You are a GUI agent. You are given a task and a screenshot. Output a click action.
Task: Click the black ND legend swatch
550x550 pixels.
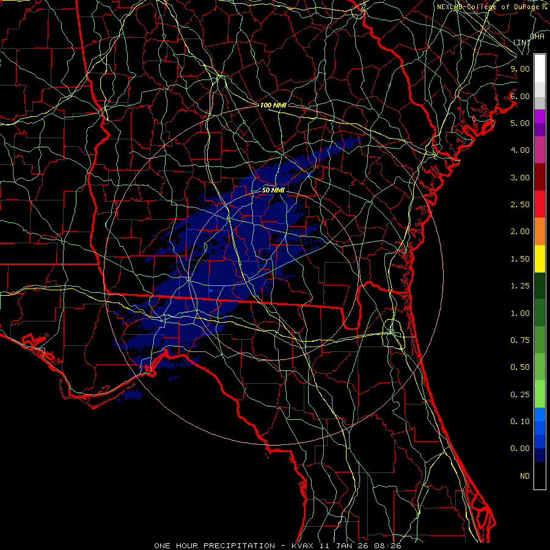click(x=540, y=475)
